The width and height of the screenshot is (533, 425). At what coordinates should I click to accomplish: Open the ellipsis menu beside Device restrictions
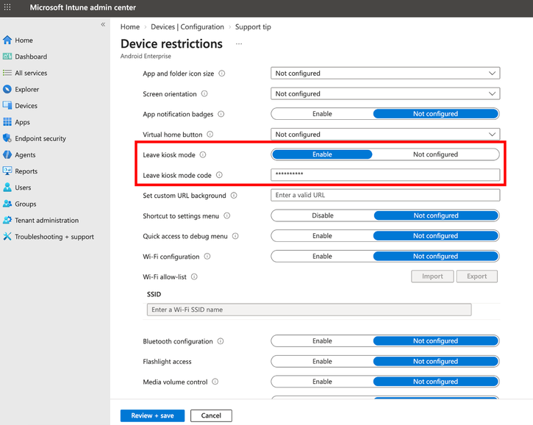(239, 44)
